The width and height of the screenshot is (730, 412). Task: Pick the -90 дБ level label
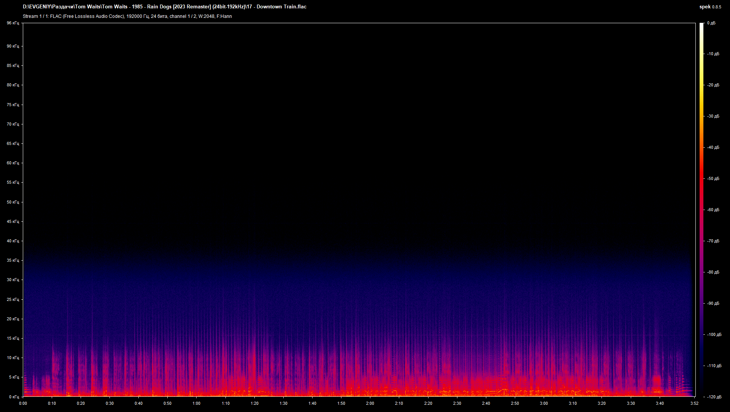click(713, 304)
